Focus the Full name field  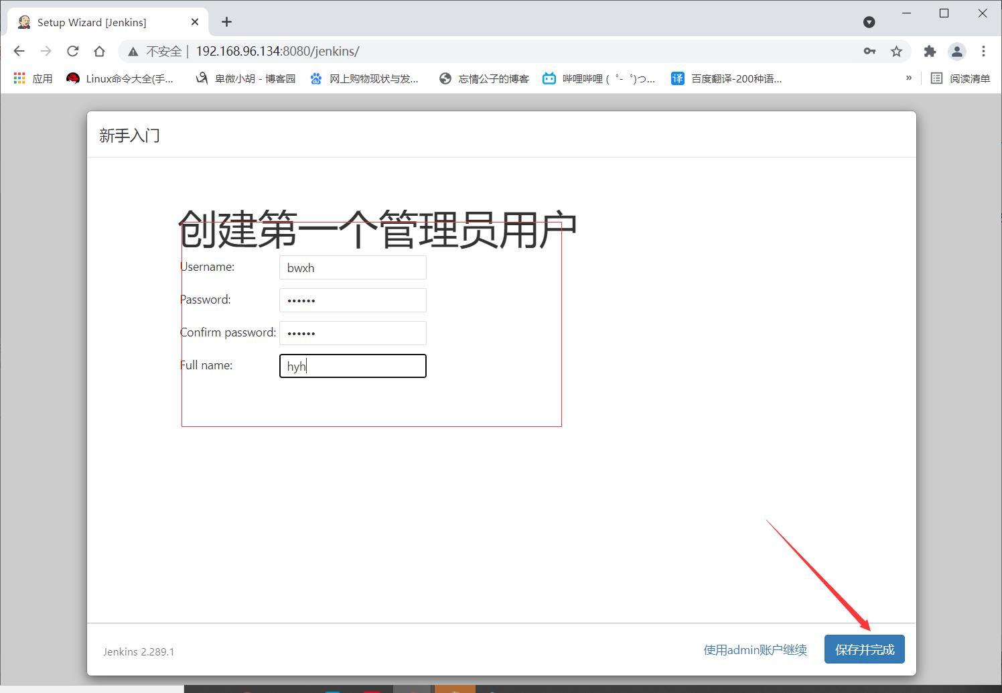click(x=353, y=366)
